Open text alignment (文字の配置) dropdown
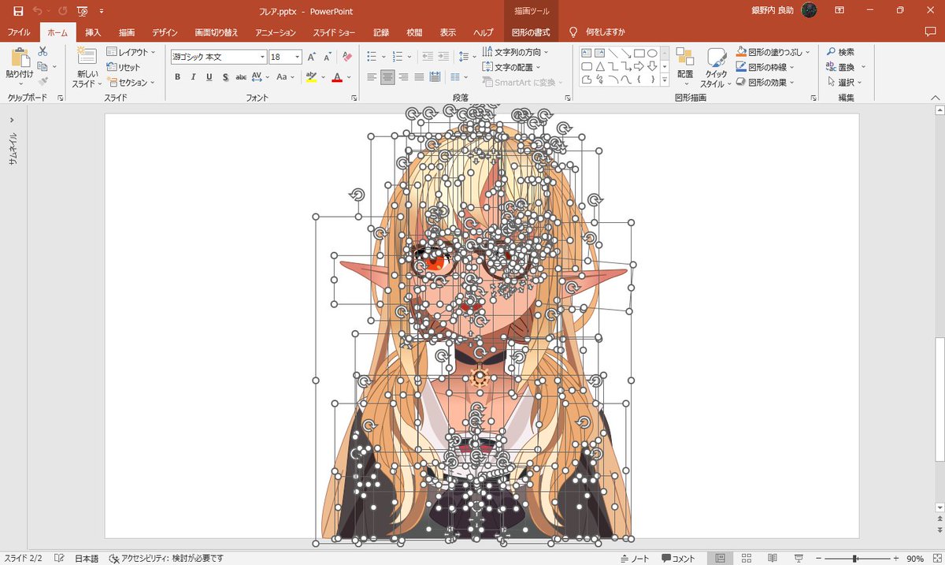The width and height of the screenshot is (945, 565). pyautogui.click(x=515, y=67)
